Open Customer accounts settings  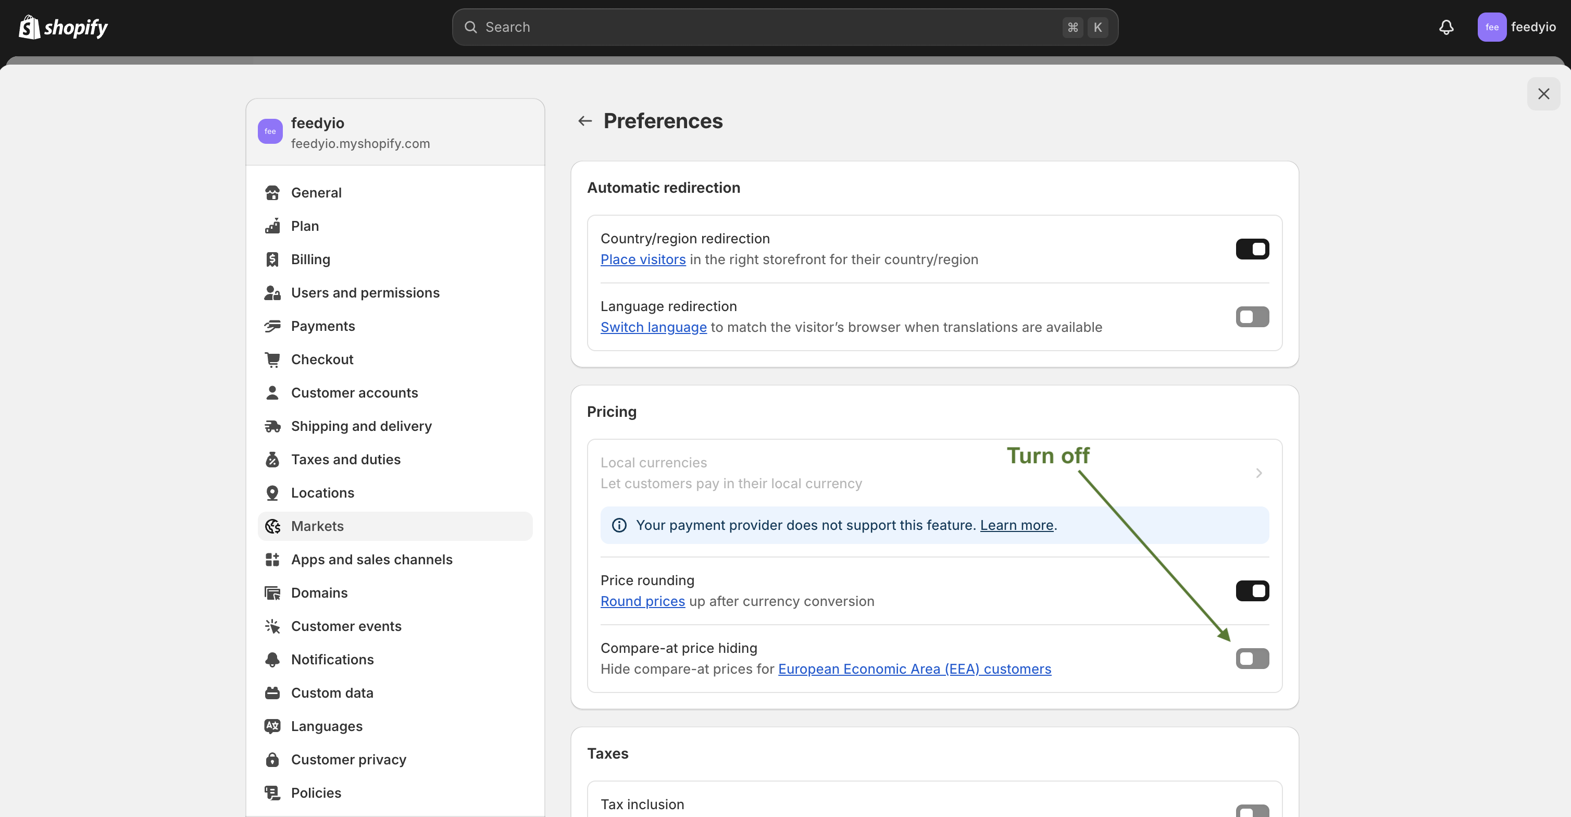(395, 393)
